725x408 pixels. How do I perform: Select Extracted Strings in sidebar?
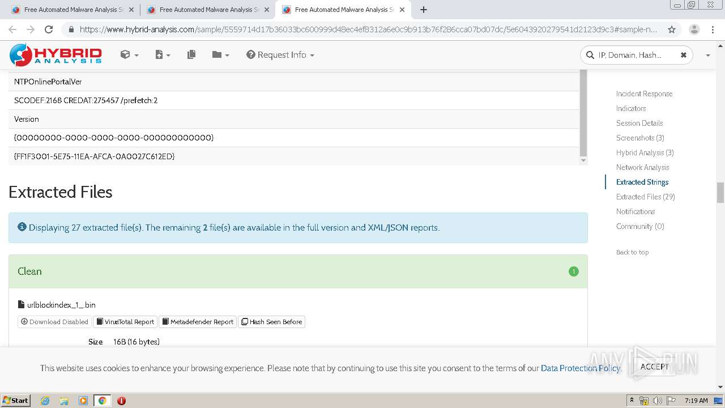[x=642, y=182]
